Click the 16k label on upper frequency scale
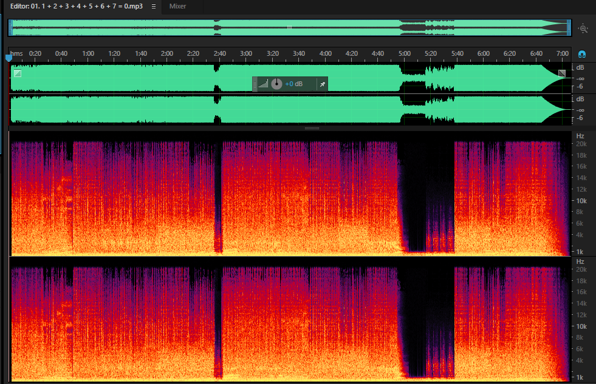 [x=581, y=166]
